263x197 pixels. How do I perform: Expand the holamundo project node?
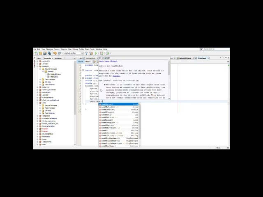37,137
